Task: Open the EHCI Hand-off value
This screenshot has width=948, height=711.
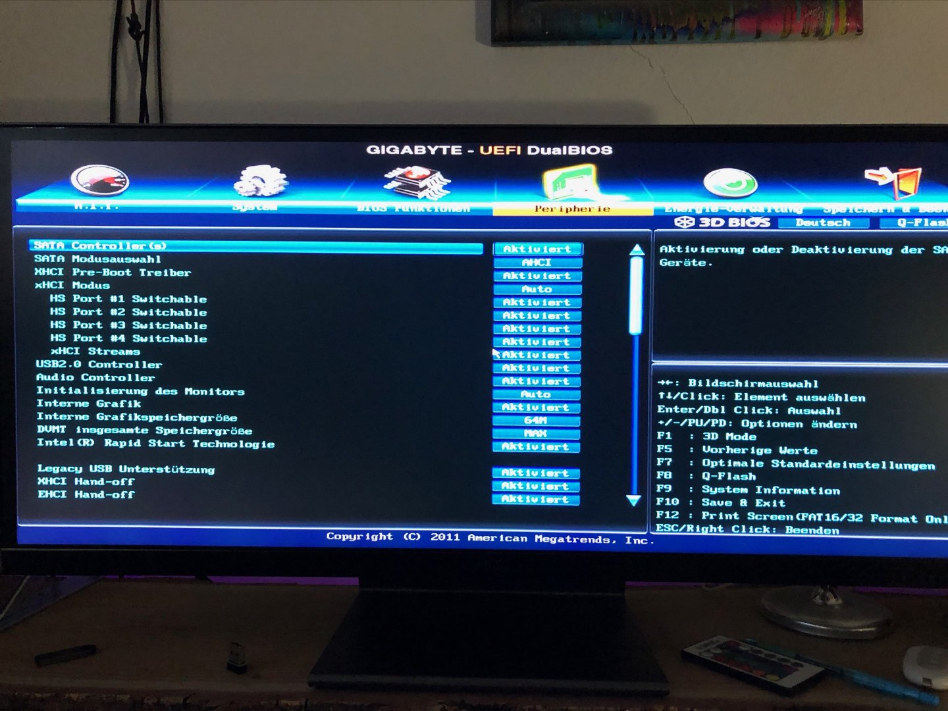Action: (x=535, y=499)
